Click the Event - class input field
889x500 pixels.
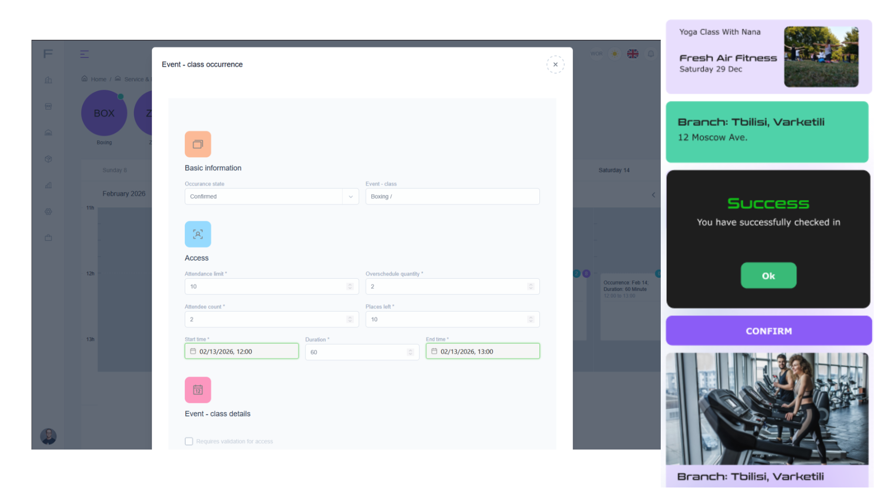452,196
